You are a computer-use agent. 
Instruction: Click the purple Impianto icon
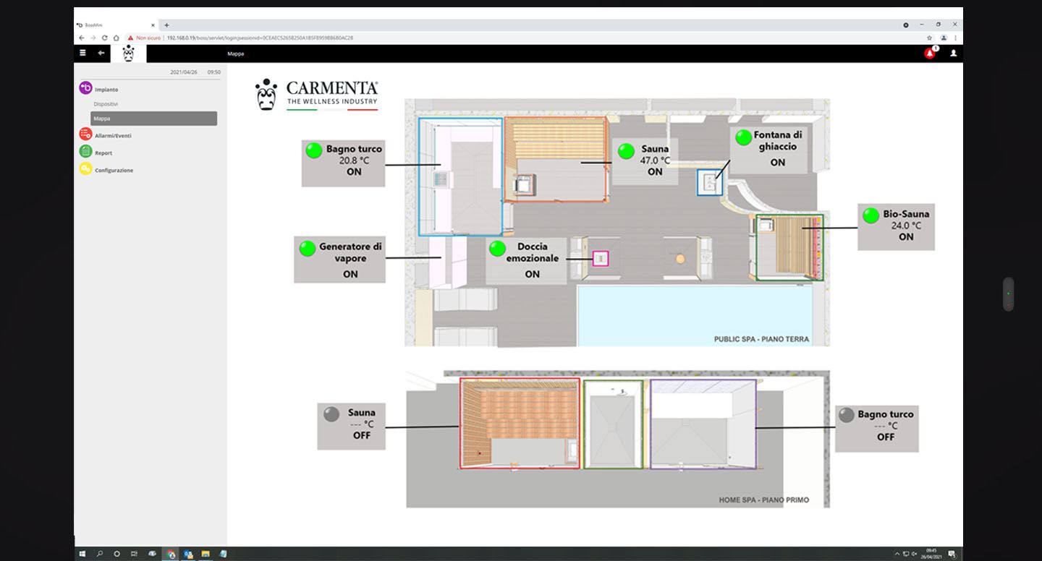pyautogui.click(x=85, y=88)
